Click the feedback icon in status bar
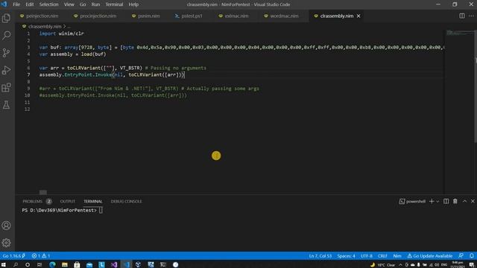The width and height of the screenshot is (477, 268). [x=461, y=256]
